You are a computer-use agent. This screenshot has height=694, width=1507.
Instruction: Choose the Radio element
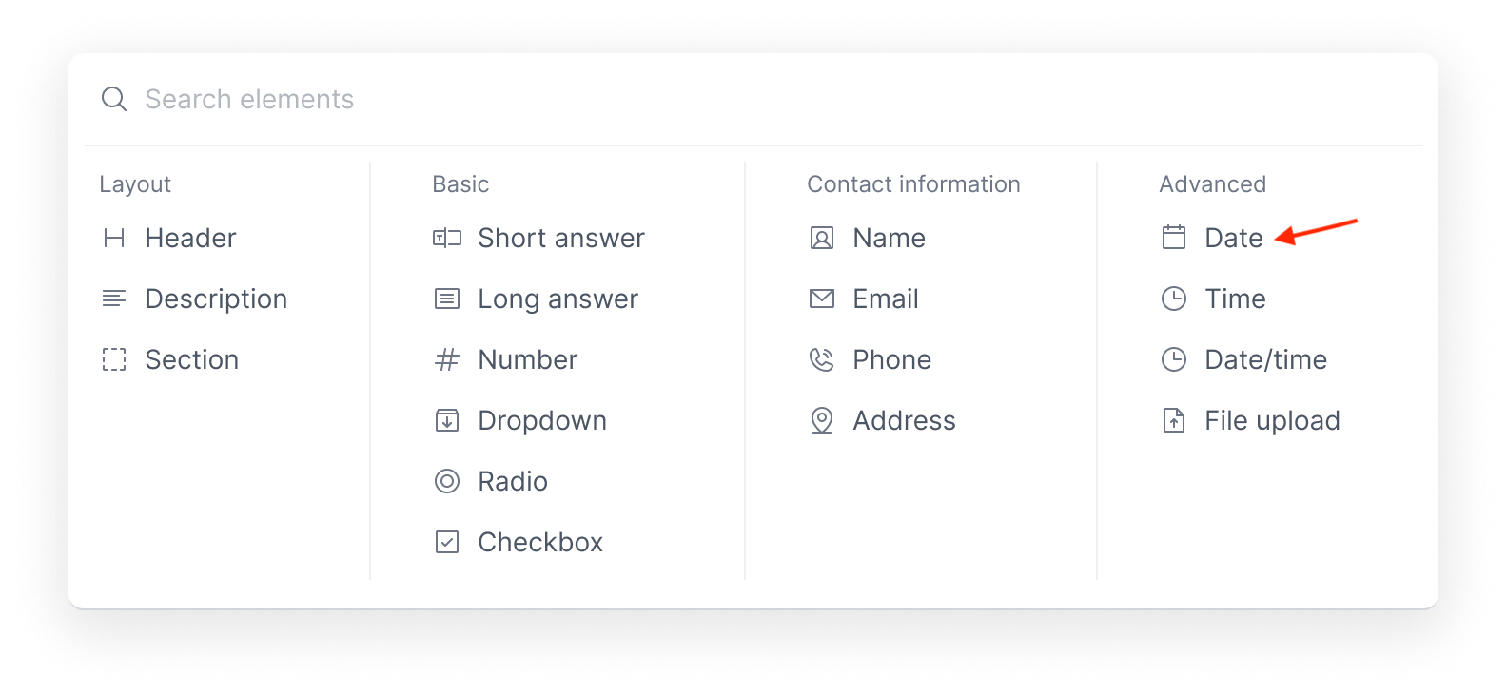(x=512, y=481)
